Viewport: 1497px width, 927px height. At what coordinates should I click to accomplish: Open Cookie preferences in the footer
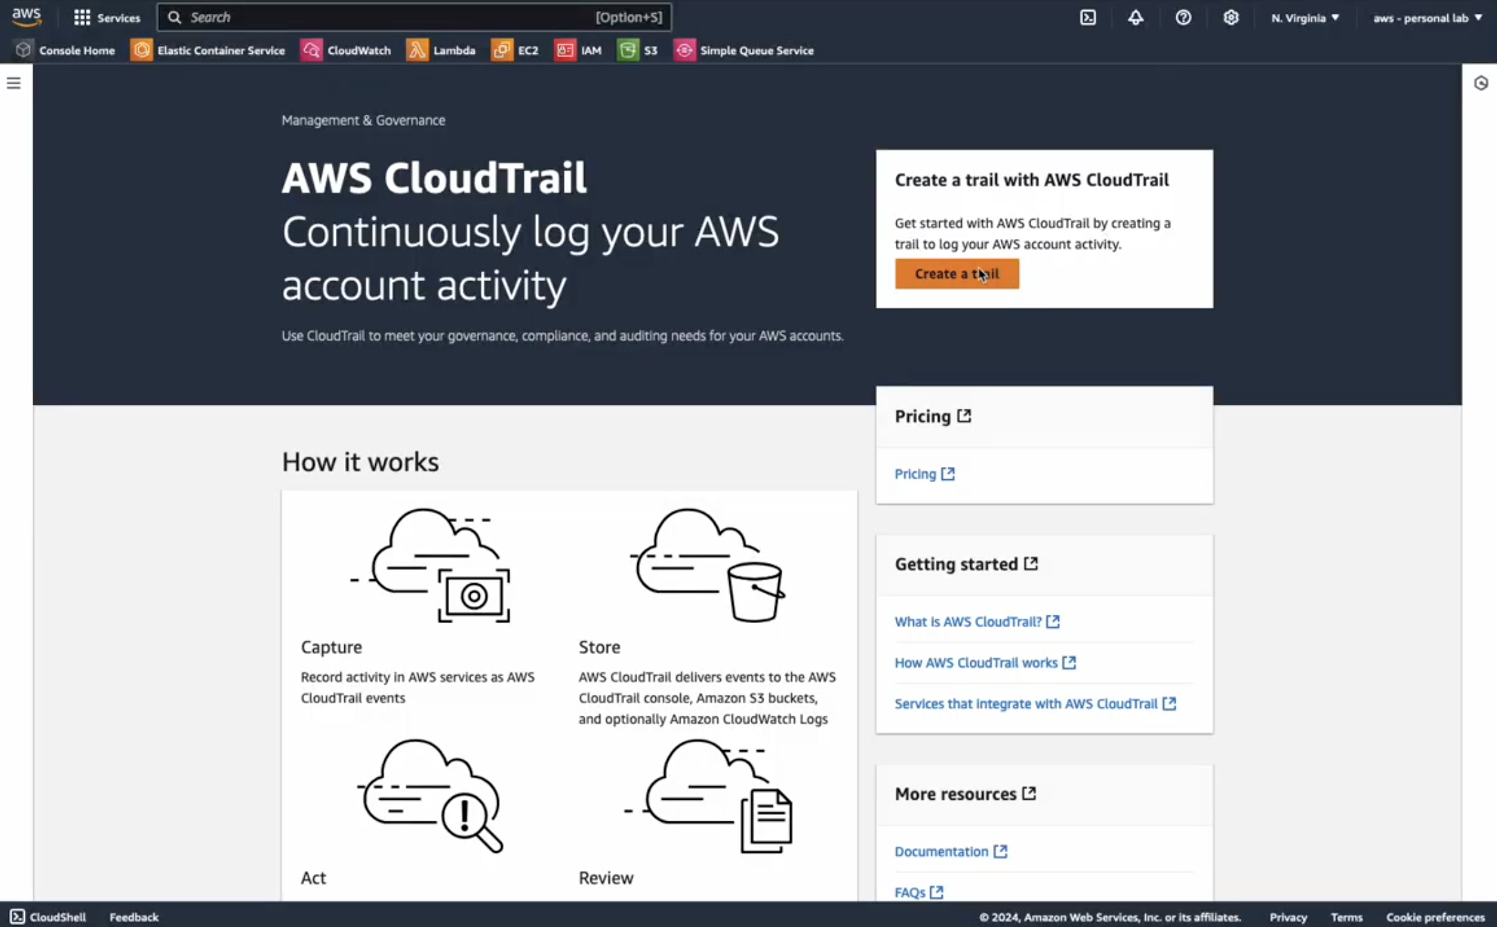pyautogui.click(x=1435, y=917)
